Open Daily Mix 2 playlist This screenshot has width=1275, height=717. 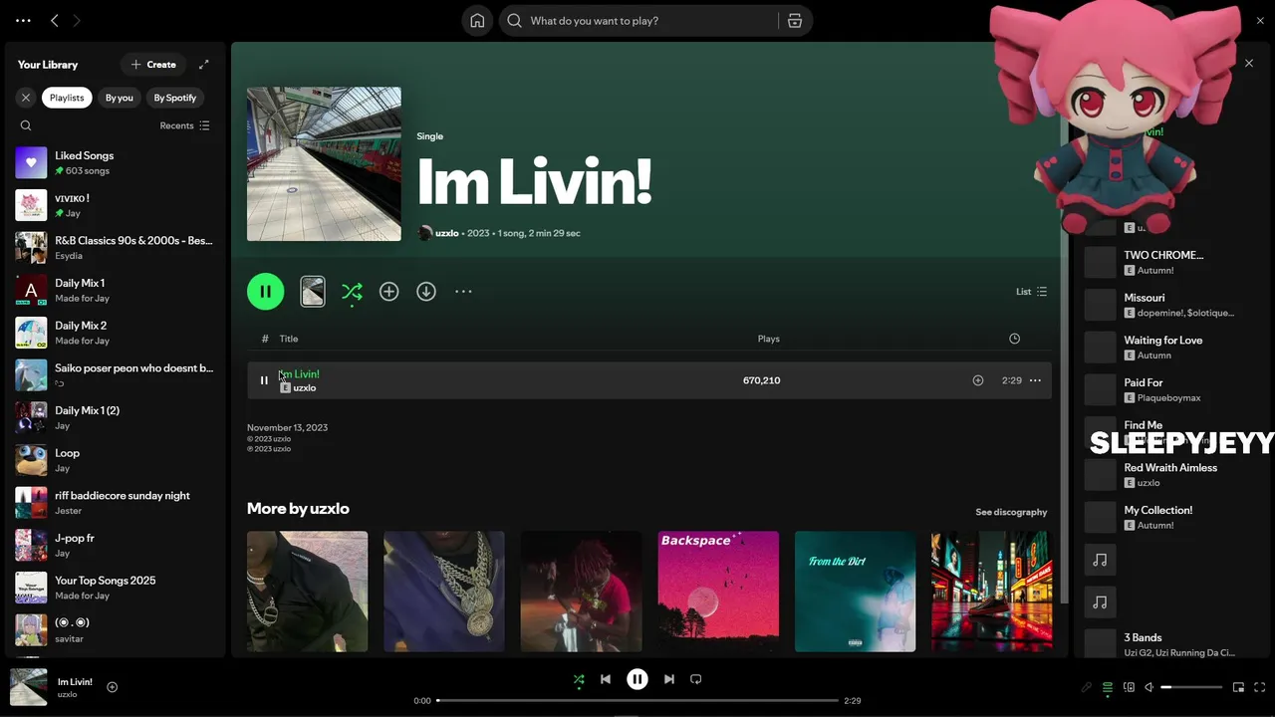116,333
